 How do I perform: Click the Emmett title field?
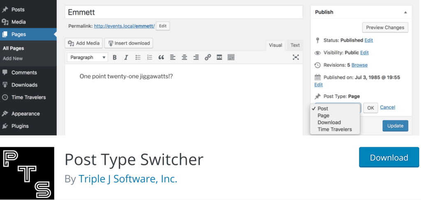pyautogui.click(x=184, y=12)
